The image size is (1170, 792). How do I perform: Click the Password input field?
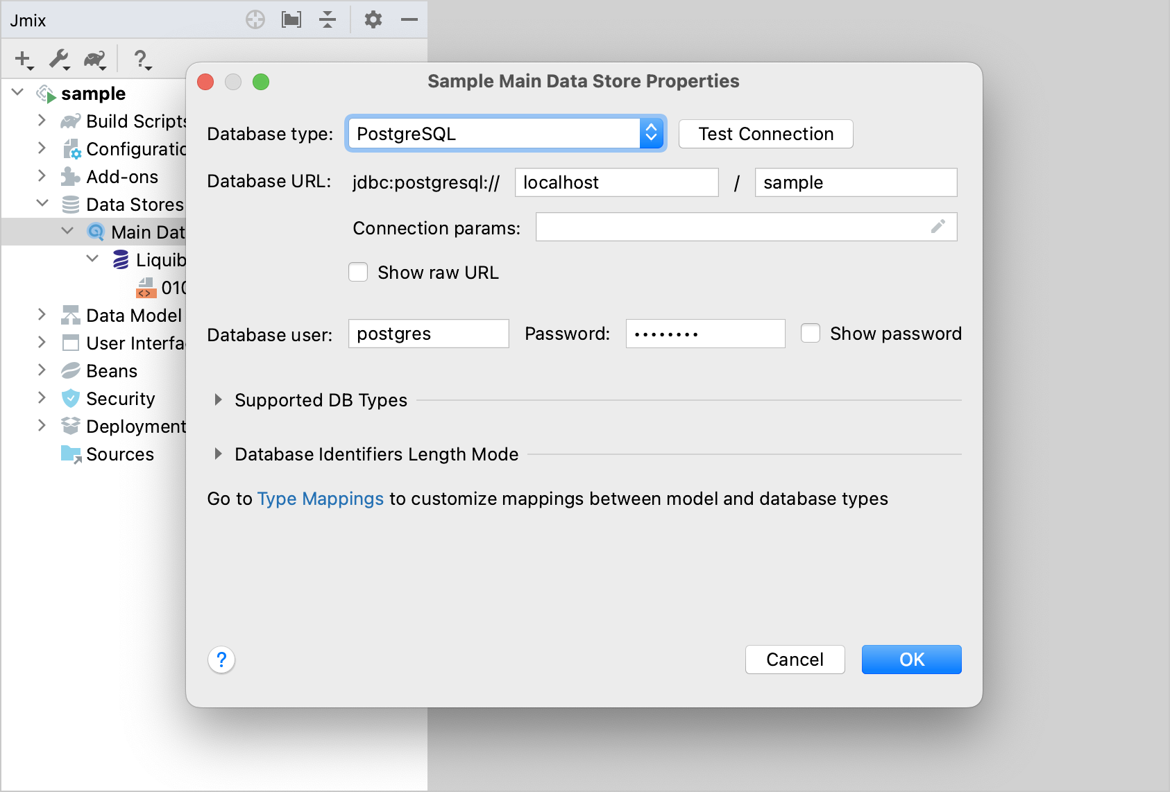[706, 334]
